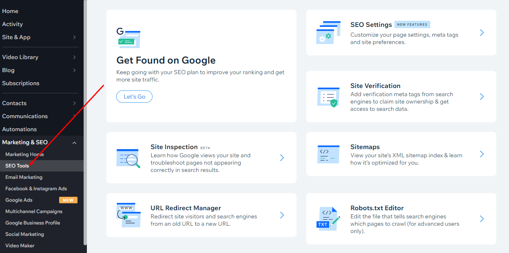Image resolution: width=509 pixels, height=253 pixels.
Task: Expand the Video Library submenu chevron
Action: 74,57
